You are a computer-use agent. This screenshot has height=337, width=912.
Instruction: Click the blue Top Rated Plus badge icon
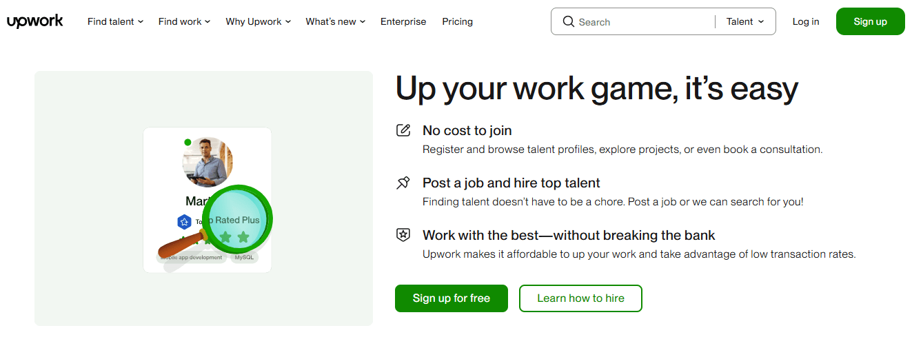pos(184,222)
